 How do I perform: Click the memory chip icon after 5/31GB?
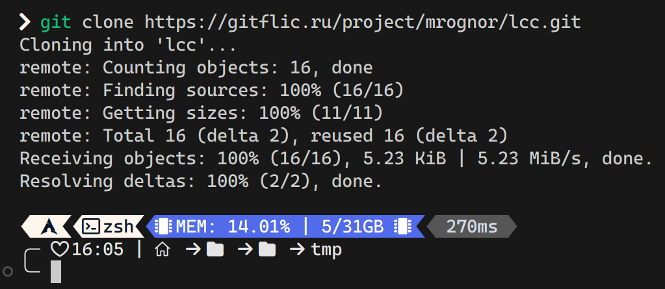pos(402,226)
